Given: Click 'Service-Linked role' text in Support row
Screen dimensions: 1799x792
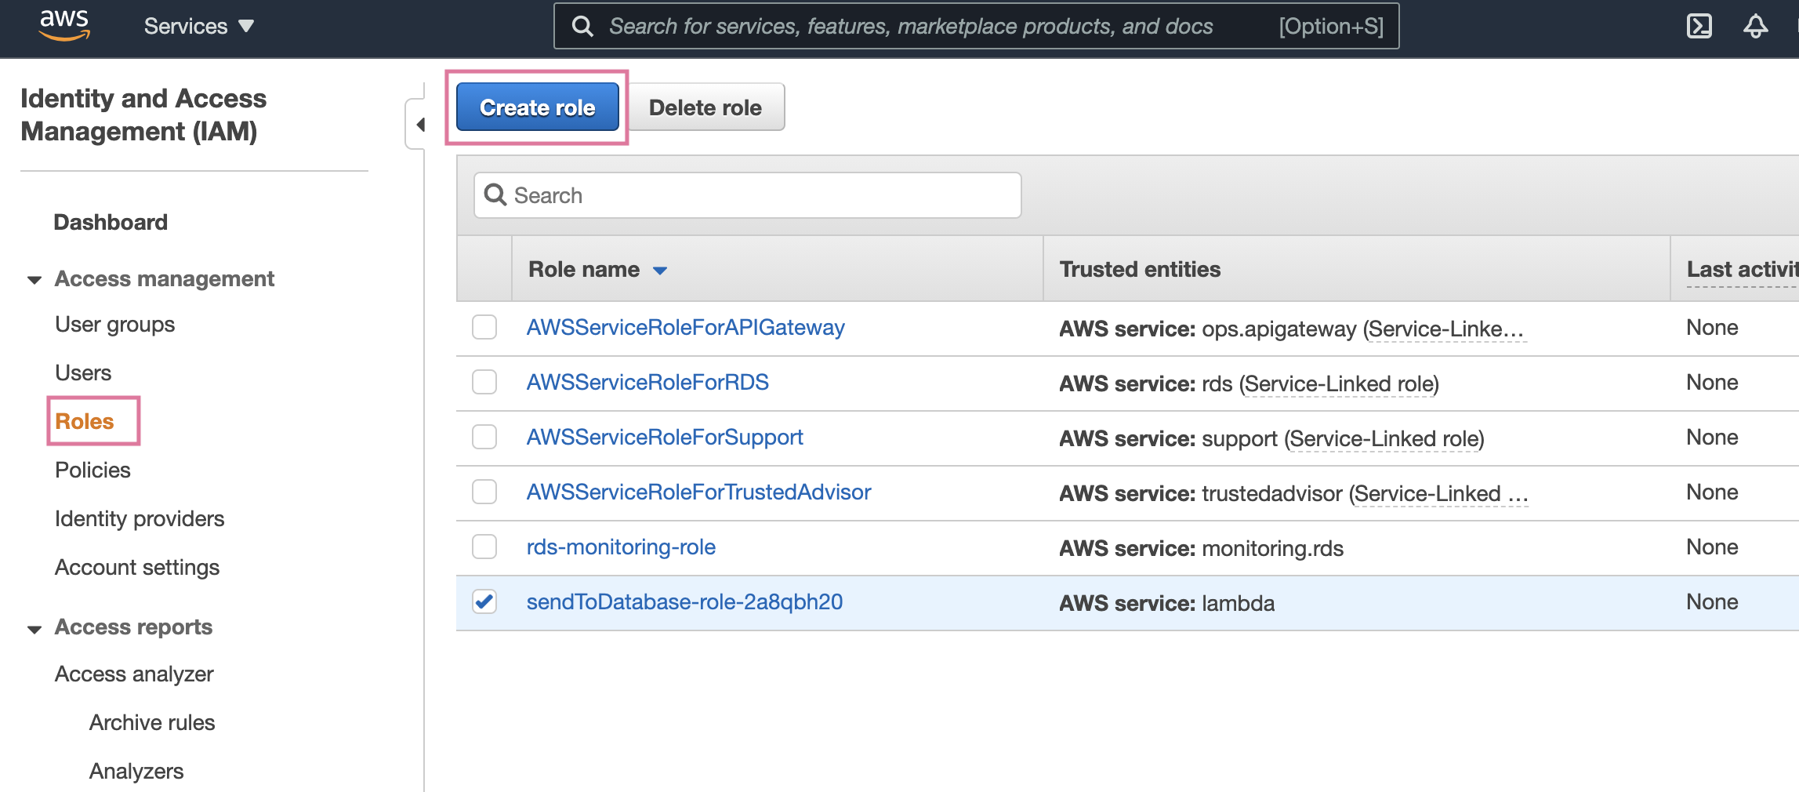Looking at the screenshot, I should click(1385, 439).
